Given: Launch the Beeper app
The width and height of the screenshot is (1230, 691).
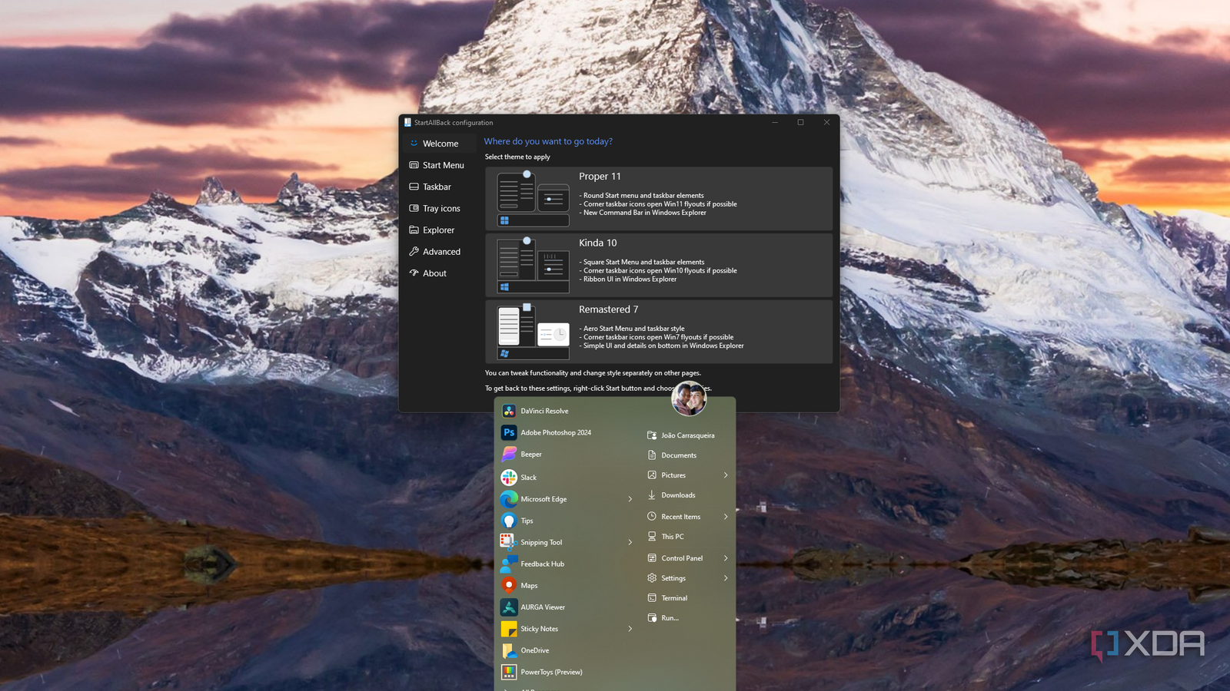Looking at the screenshot, I should point(530,454).
